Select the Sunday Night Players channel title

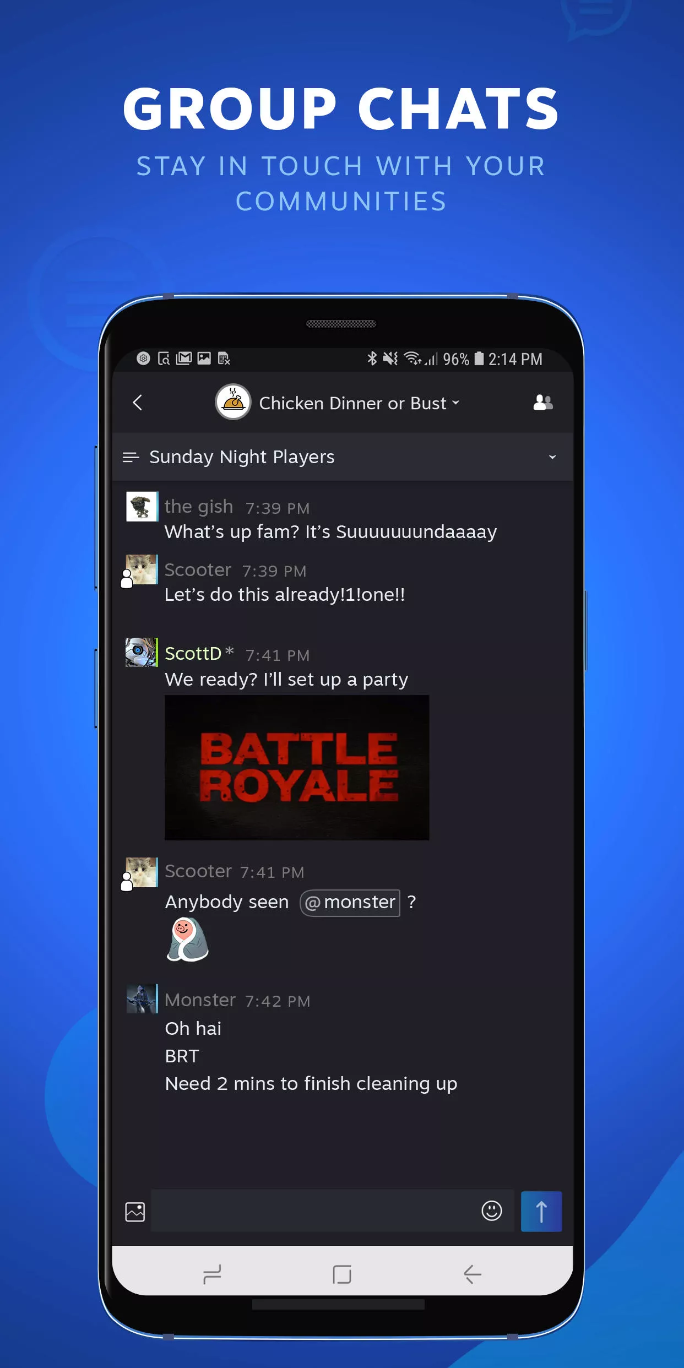tap(242, 457)
